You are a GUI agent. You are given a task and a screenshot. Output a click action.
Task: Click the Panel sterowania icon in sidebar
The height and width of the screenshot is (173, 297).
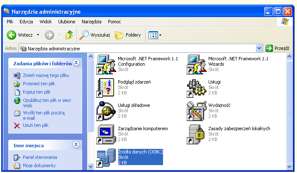[17, 158]
